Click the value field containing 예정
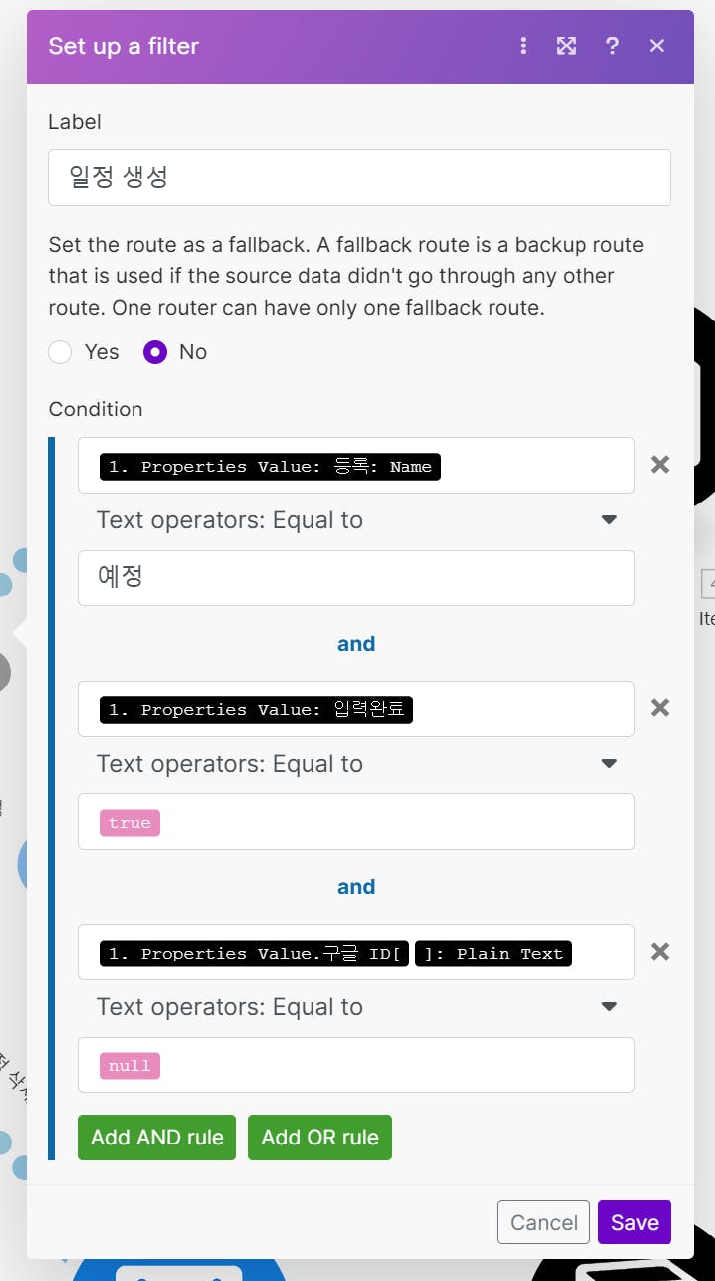Image resolution: width=715 pixels, height=1281 pixels. tap(356, 578)
